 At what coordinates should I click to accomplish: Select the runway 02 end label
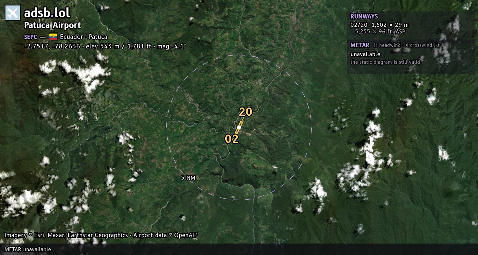point(232,139)
